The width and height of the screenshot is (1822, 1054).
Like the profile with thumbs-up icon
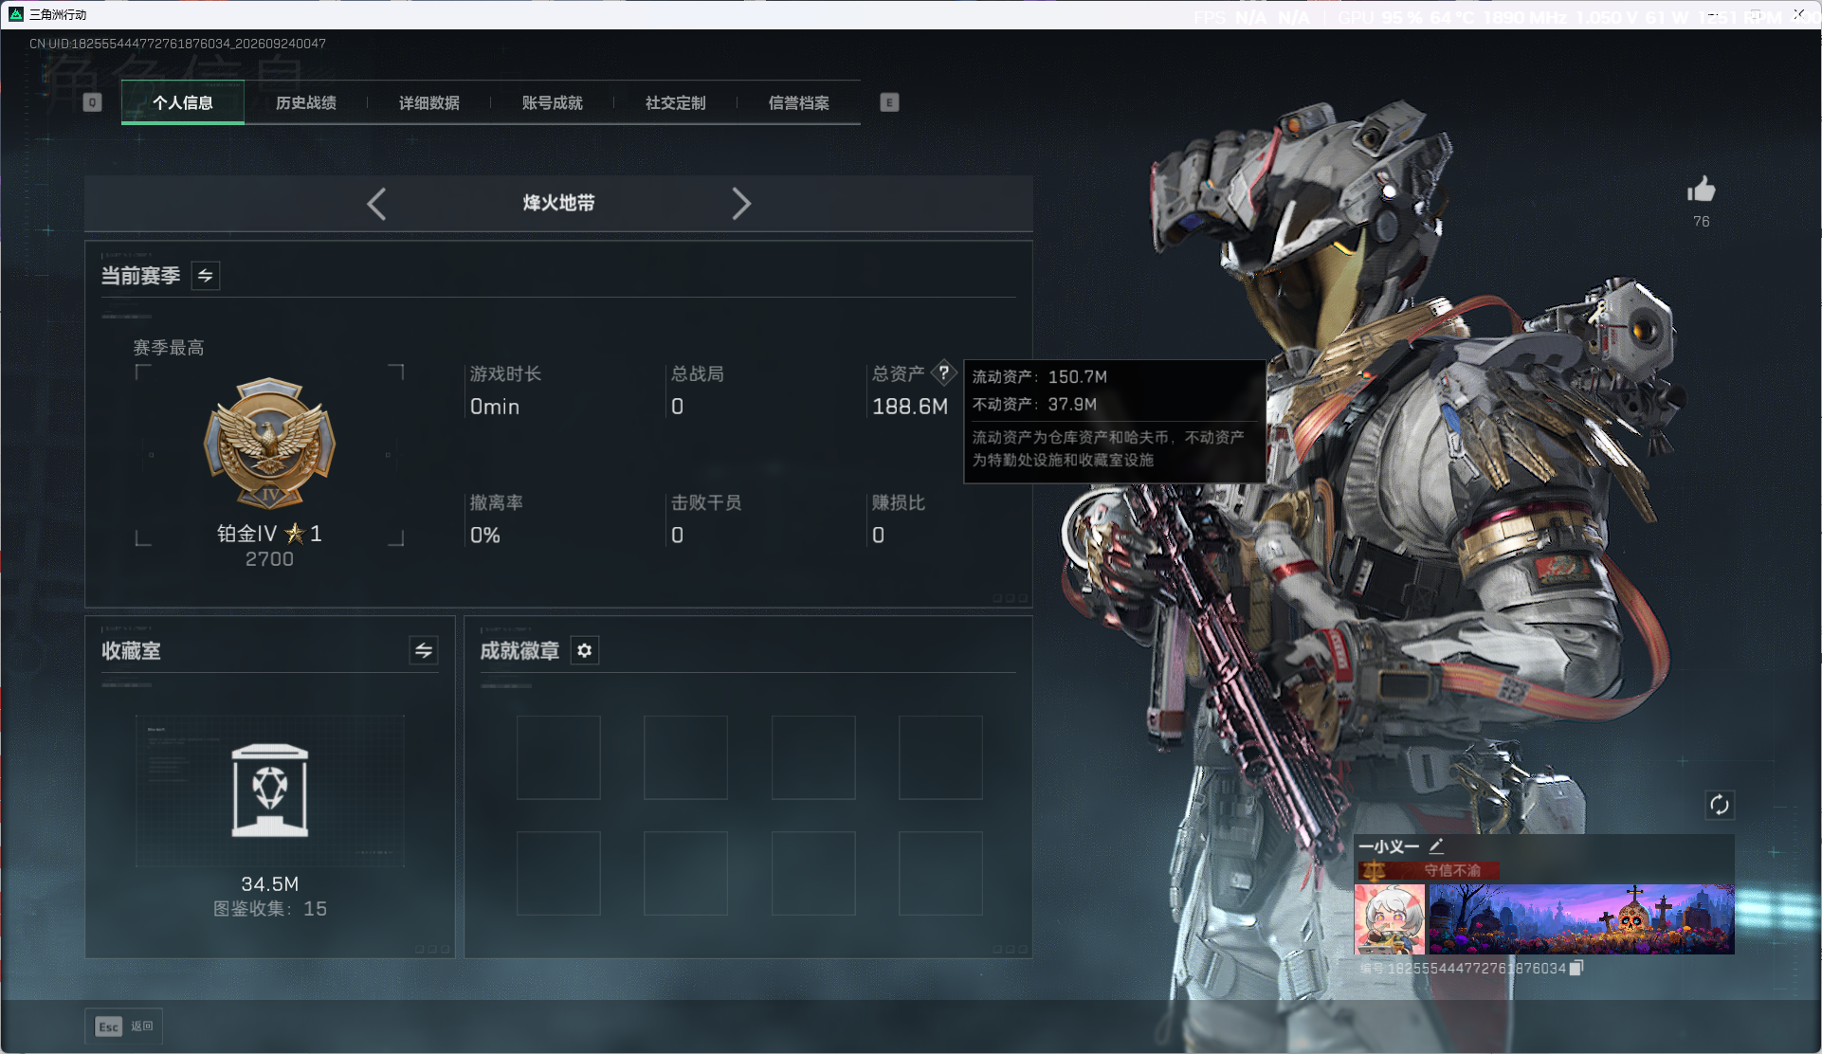(1702, 190)
